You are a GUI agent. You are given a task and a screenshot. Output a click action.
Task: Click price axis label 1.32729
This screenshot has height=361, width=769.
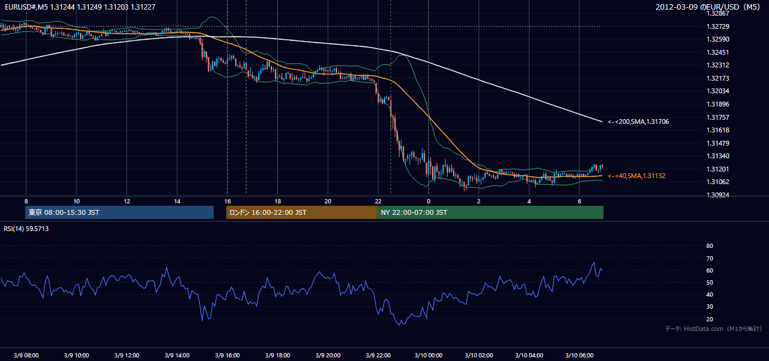[718, 26]
